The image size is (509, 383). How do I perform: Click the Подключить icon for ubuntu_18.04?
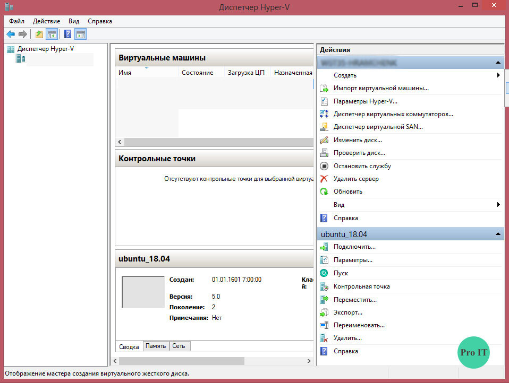point(324,247)
